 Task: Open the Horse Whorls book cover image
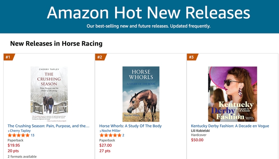[141, 94]
